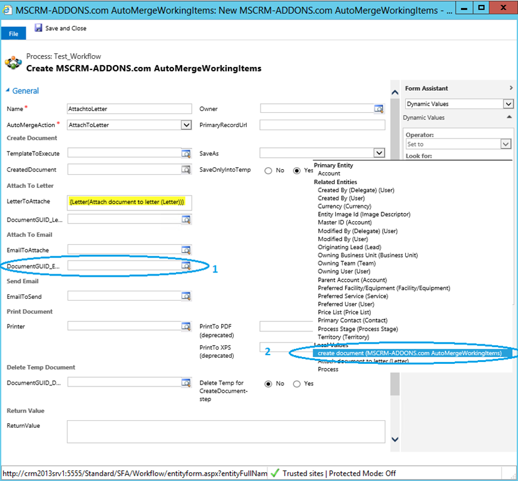Click the LetterToAttache highlighted field

(129, 202)
